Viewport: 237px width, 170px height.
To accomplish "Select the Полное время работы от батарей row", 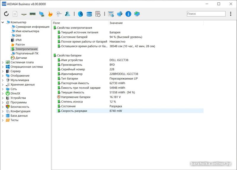I will [130, 42].
